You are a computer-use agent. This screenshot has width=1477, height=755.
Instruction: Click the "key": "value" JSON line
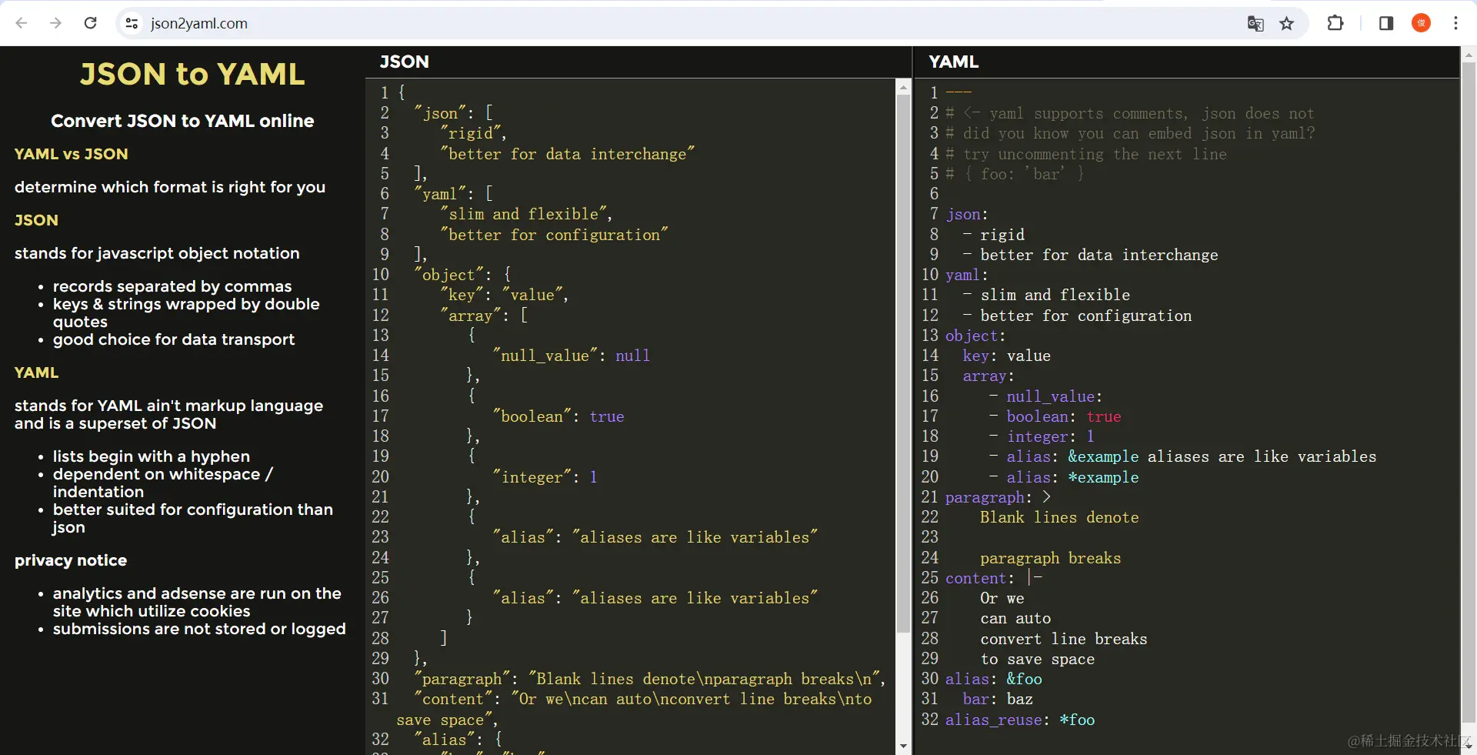(505, 295)
